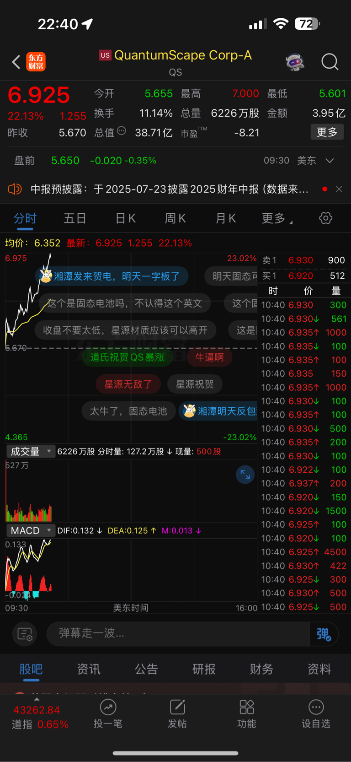This screenshot has height=762, width=351.
Task: Open the 资讯 tab
Action: coord(89,669)
